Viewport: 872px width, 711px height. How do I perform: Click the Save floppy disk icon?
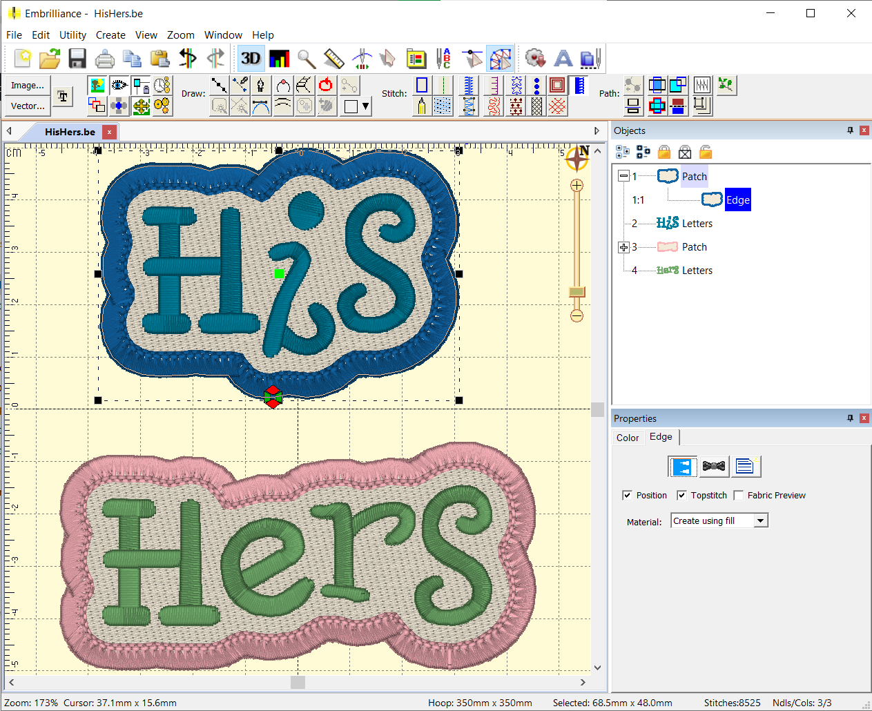pyautogui.click(x=77, y=59)
